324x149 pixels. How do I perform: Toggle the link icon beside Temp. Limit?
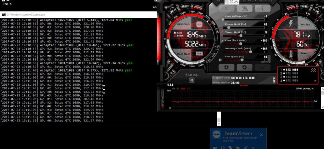tap(222, 32)
